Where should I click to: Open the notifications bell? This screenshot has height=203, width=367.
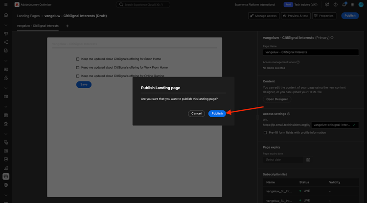[x=344, y=4]
